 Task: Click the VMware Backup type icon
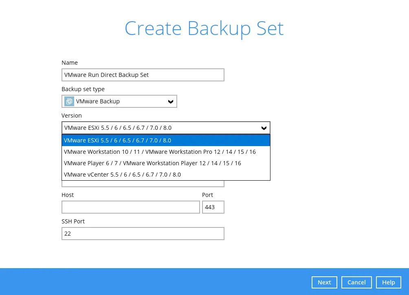click(x=69, y=101)
